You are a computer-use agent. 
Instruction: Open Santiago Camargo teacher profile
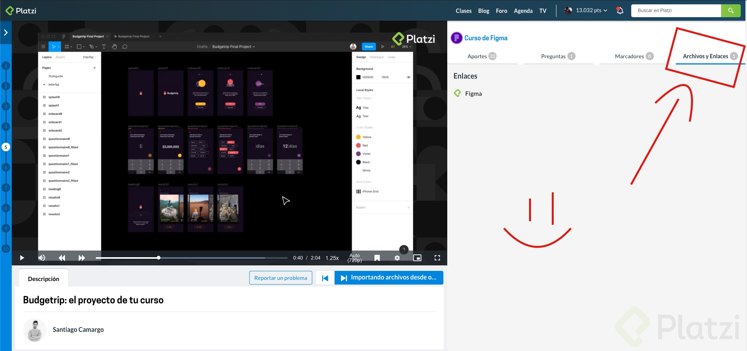tap(78, 330)
